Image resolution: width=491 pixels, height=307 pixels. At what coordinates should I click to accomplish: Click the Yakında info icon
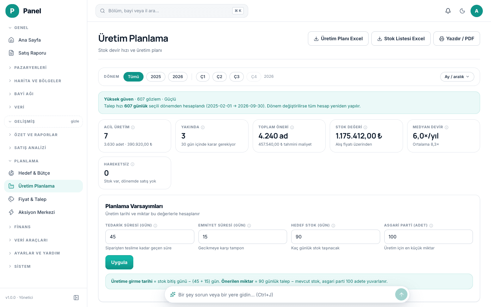click(203, 127)
